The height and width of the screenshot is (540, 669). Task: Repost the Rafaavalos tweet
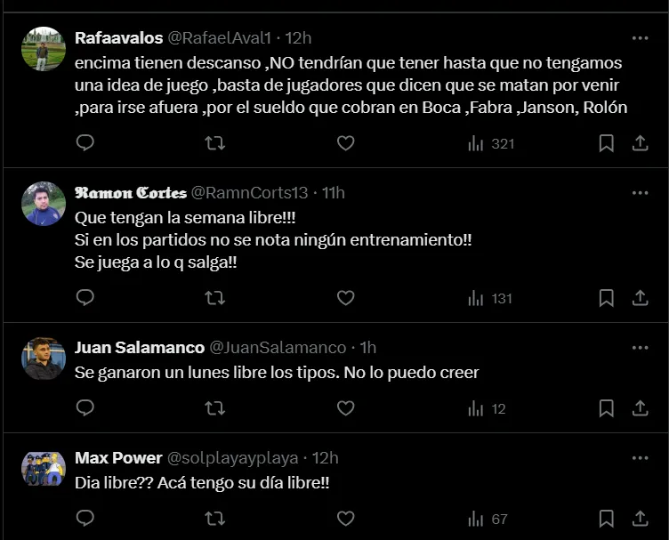(214, 143)
